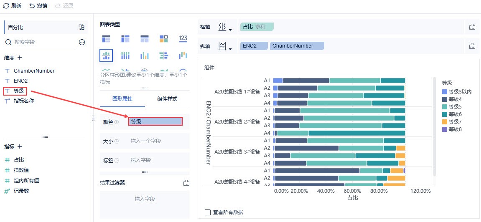Click the horizontal axis (横轴) row settings icon
The image size is (481, 222).
472,27
